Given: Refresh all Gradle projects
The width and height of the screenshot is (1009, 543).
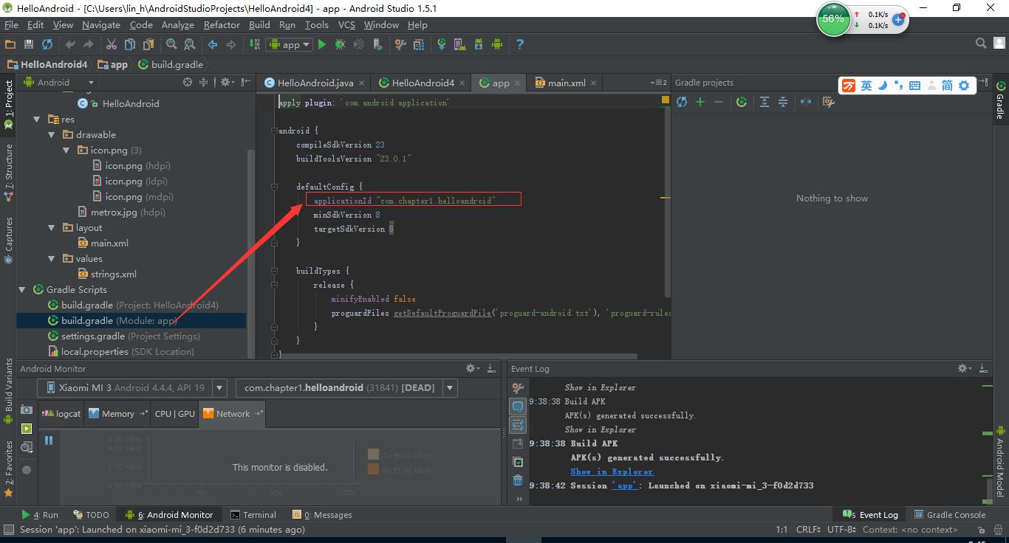Looking at the screenshot, I should tap(682, 102).
